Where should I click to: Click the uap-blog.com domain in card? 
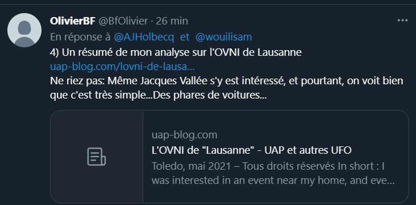(184, 135)
